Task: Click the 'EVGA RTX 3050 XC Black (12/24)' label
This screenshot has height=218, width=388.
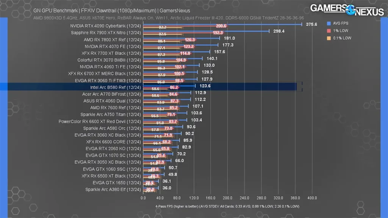Action: pyautogui.click(x=108, y=162)
